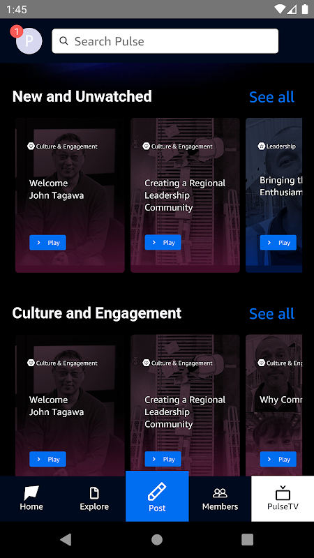Image resolution: width=314 pixels, height=558 pixels.
Task: See all Culture and Engagement videos
Action: [271, 313]
